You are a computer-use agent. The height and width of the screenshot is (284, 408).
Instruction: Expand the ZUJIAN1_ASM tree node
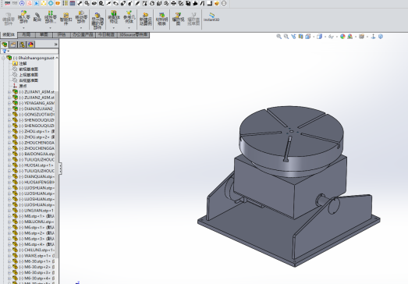coord(9,92)
